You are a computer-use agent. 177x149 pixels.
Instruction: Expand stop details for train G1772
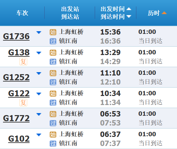tap(39, 114)
